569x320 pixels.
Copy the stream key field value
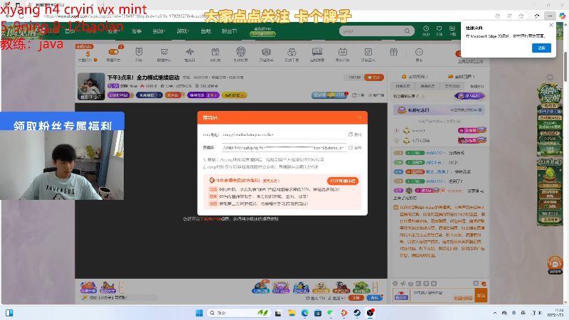pos(355,148)
